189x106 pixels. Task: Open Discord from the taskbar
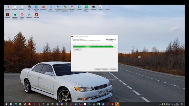103,104
